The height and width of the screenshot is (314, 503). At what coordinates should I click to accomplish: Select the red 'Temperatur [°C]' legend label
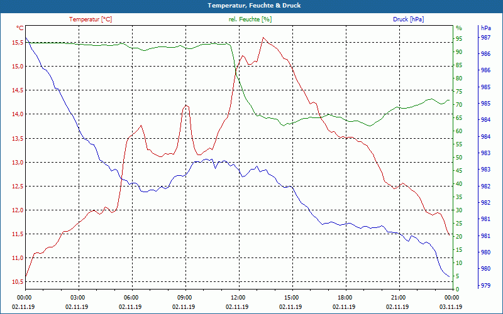[x=91, y=19]
